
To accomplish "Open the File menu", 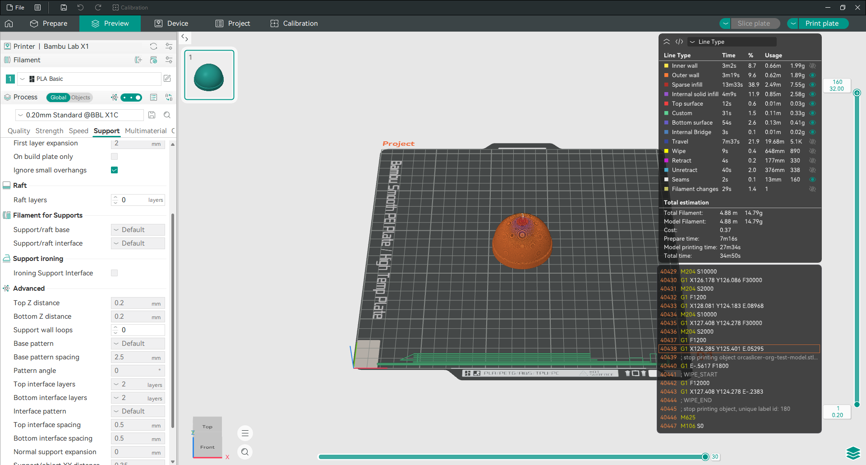I will tap(15, 7).
